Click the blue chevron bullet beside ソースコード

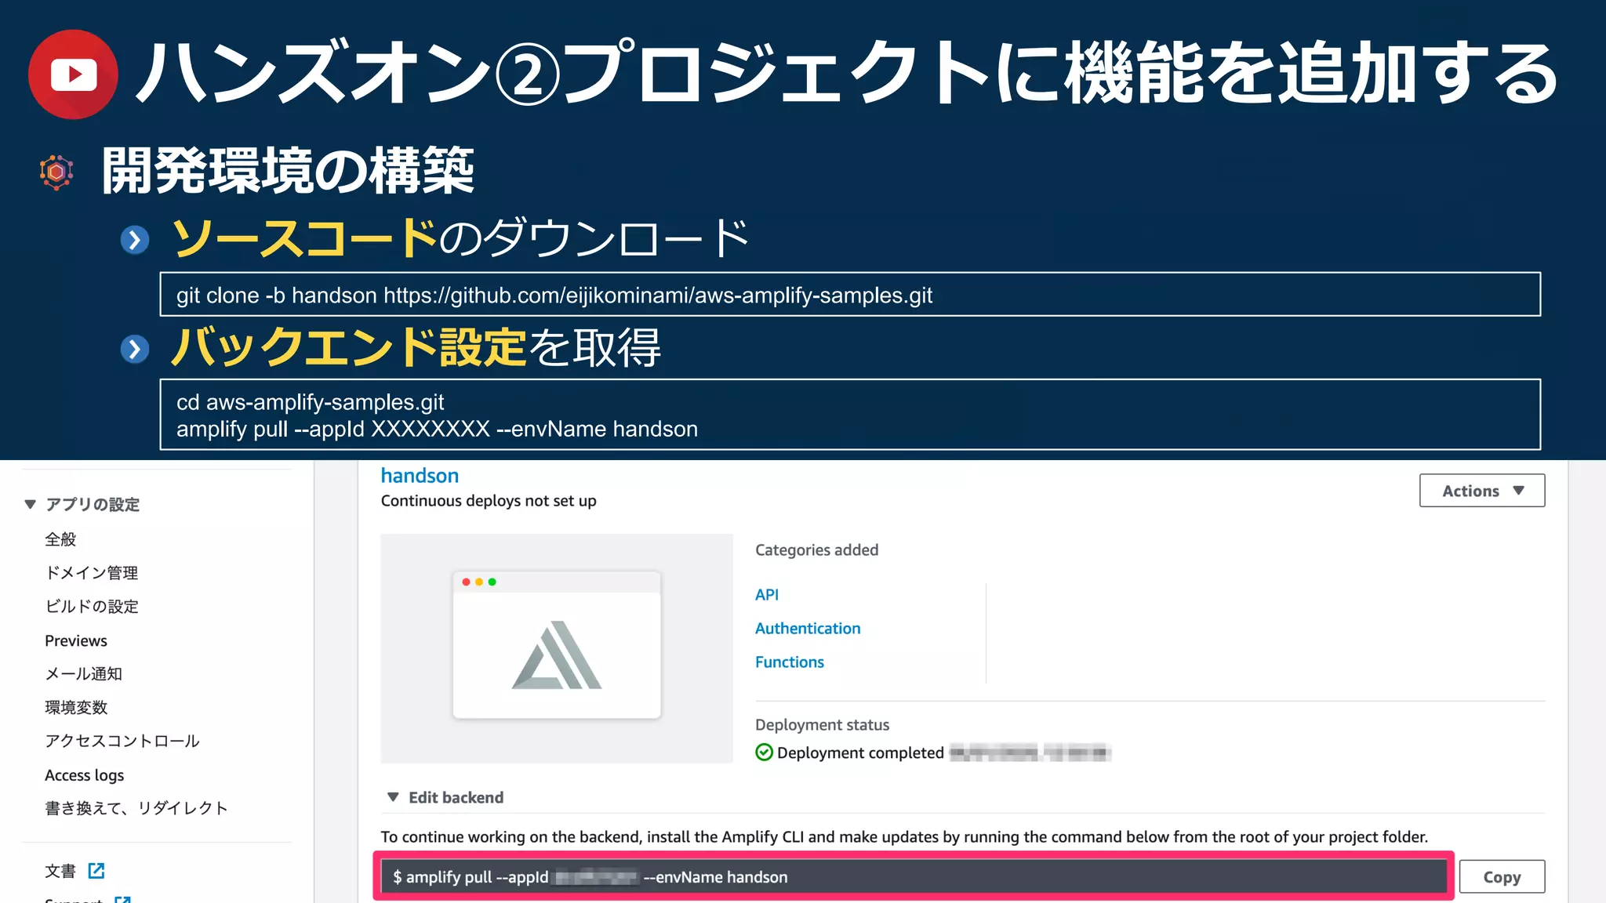point(135,240)
